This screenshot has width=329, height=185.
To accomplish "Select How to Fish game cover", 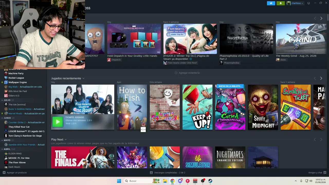I will point(132,107).
